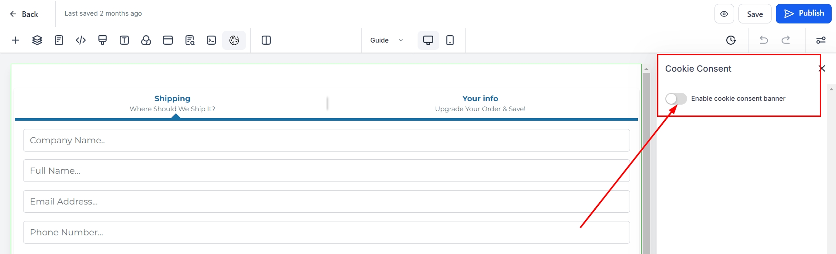Click the plus icon to add element
Image resolution: width=836 pixels, height=254 pixels.
15,40
